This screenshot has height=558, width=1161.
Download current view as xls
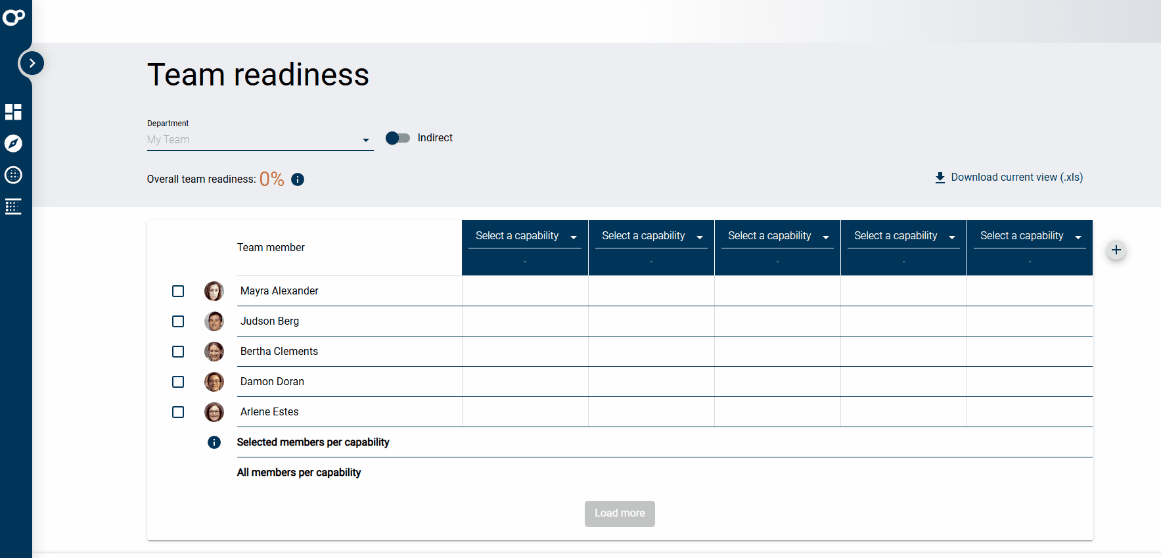[x=1009, y=177]
